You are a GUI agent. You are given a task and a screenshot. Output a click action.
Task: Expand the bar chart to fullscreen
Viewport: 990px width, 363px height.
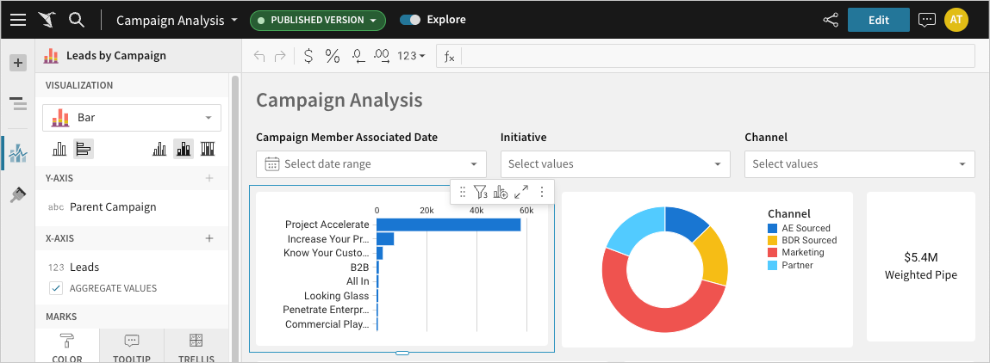(x=521, y=193)
